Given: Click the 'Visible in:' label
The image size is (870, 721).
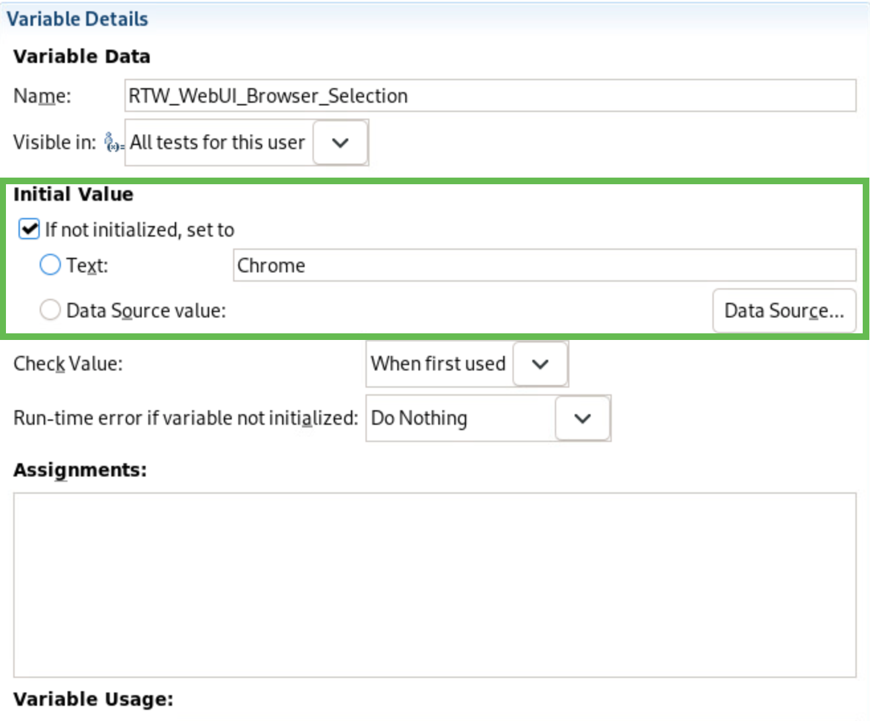Looking at the screenshot, I should click(x=54, y=142).
